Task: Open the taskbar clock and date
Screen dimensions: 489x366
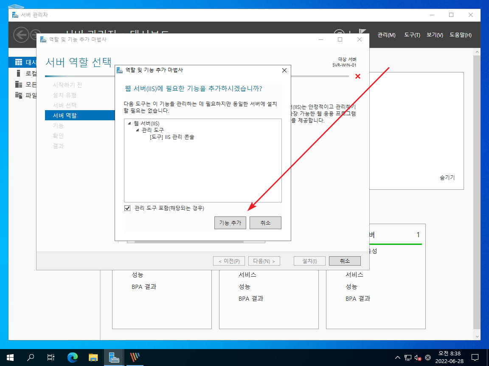Action: click(450, 357)
